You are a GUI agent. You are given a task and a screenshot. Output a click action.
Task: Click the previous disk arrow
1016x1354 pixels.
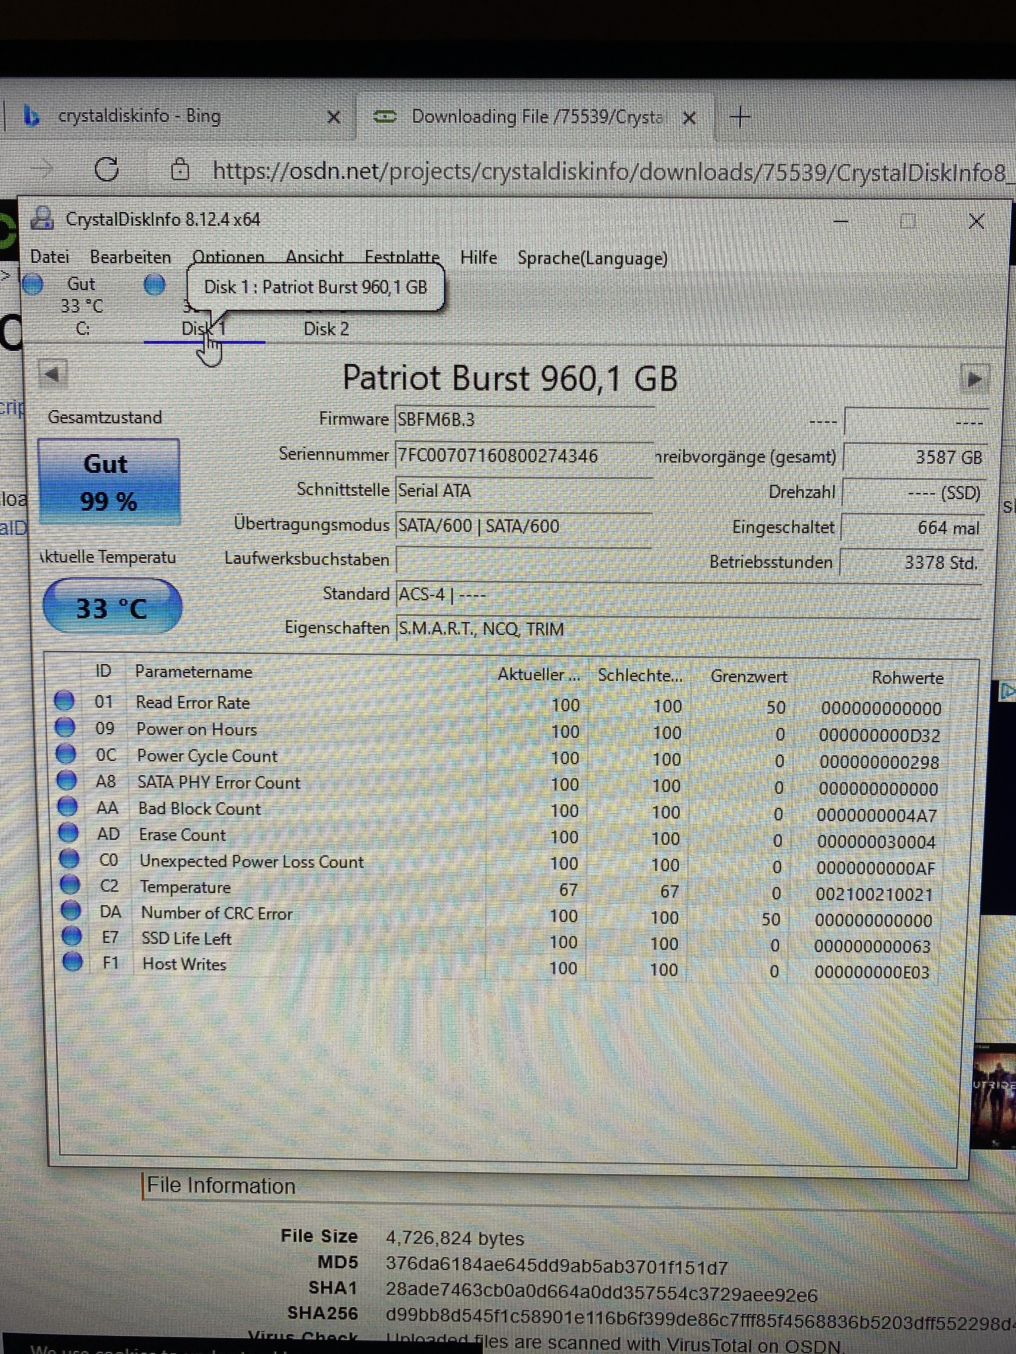click(53, 373)
